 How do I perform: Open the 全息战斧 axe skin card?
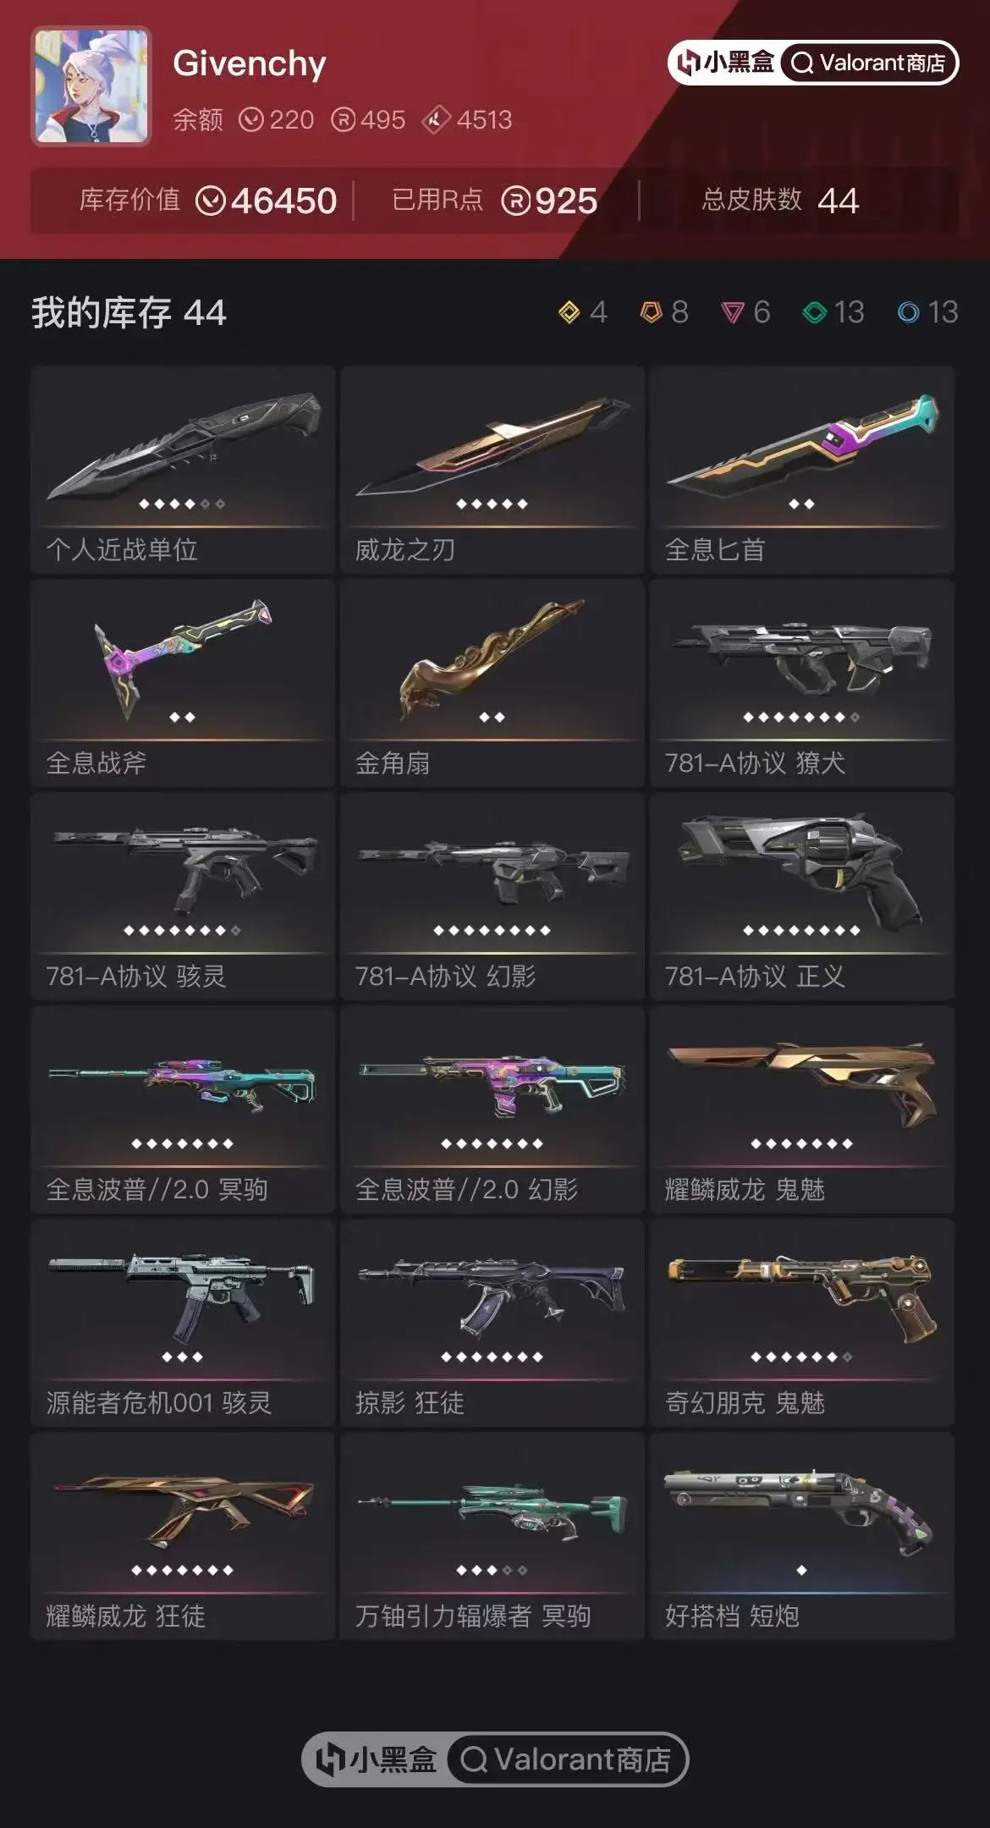[x=183, y=683]
